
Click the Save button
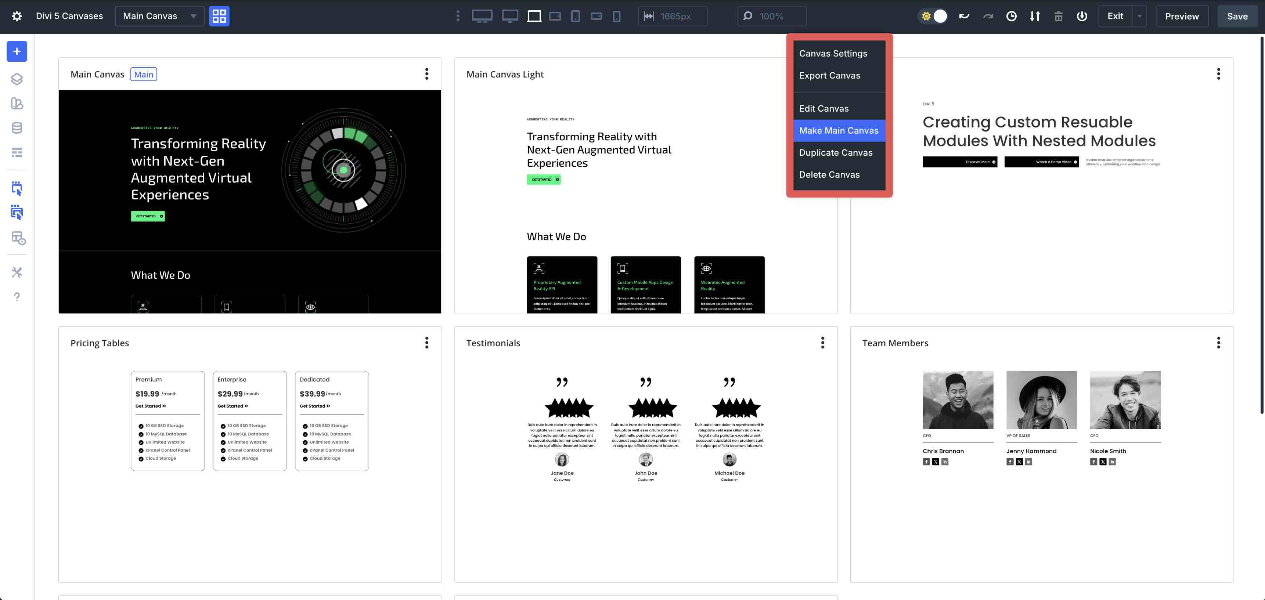1237,16
